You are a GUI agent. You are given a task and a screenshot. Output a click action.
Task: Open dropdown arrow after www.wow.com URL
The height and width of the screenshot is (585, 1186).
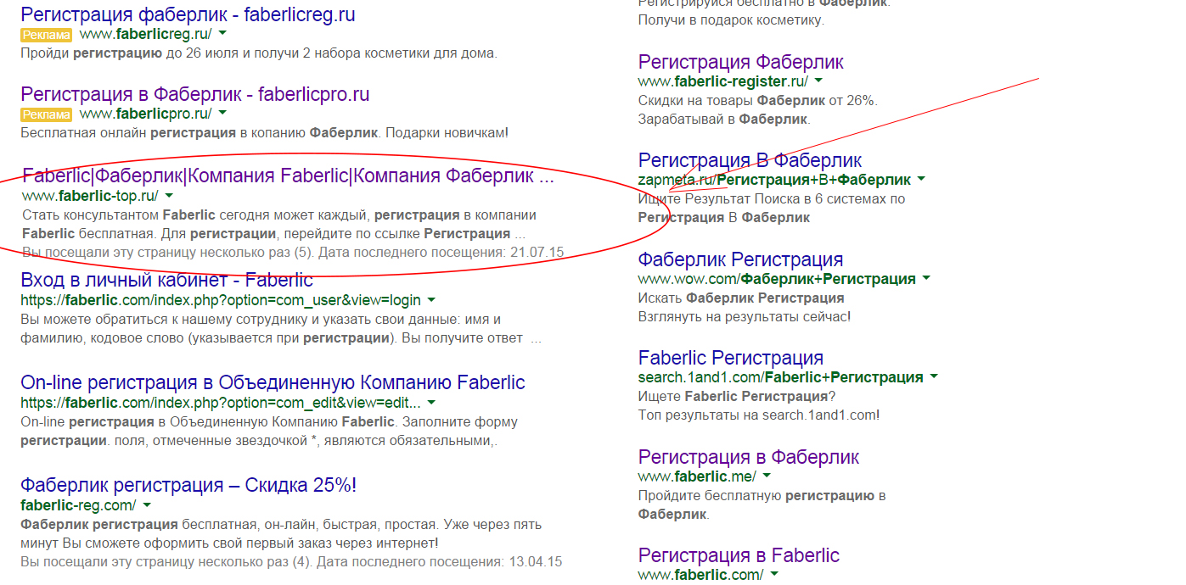pyautogui.click(x=926, y=279)
